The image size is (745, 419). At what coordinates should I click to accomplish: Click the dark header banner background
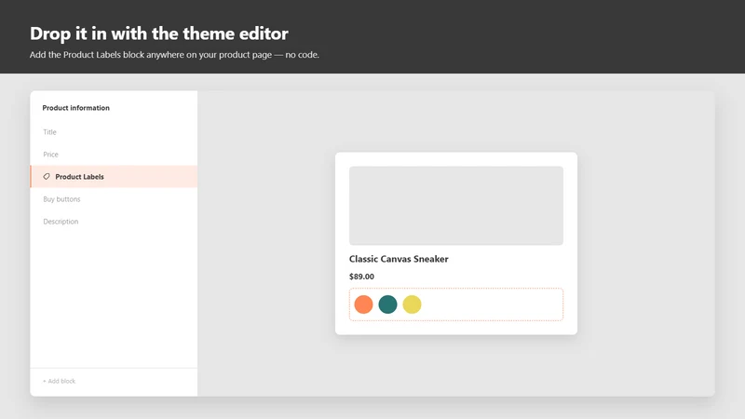click(x=522, y=36)
